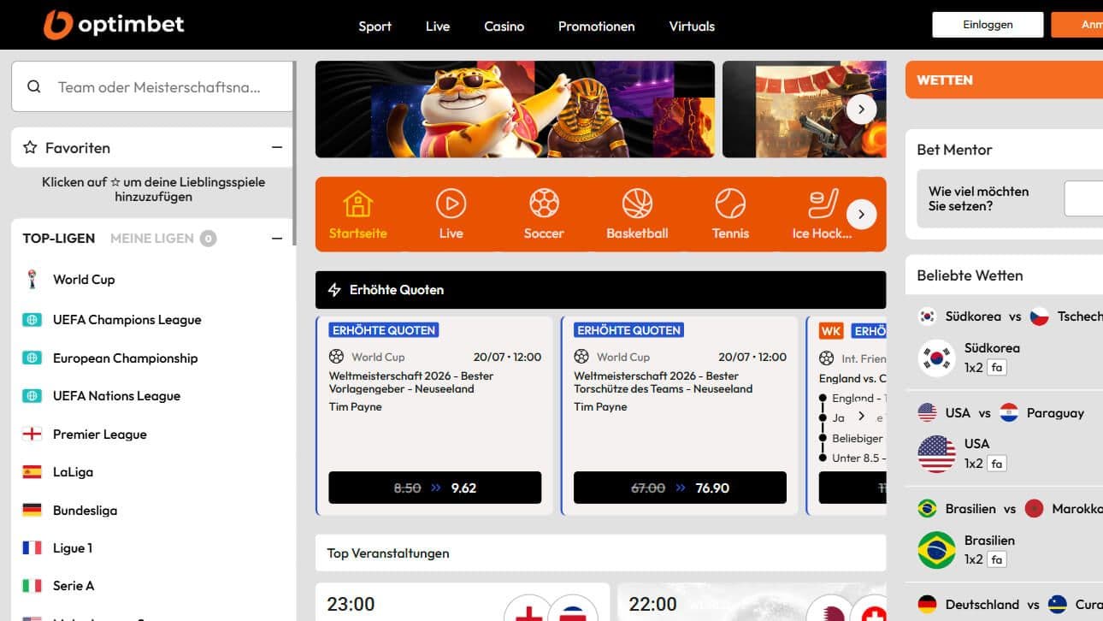Click the lightning icon in Erhöhte Quoten
The width and height of the screenshot is (1103, 621).
point(334,290)
